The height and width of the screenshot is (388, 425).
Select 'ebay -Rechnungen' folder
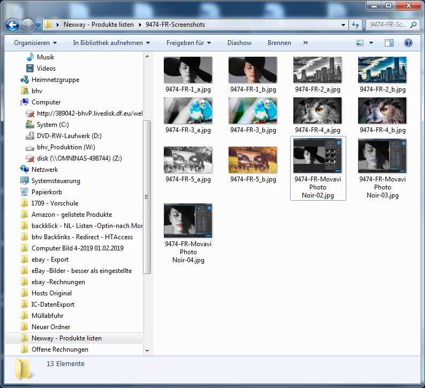[58, 282]
